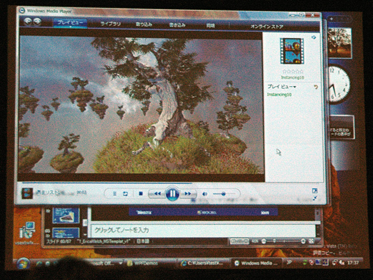Image resolution: width=373 pixels, height=280 pixels.
Task: Skip to the next track
Action: point(188,194)
